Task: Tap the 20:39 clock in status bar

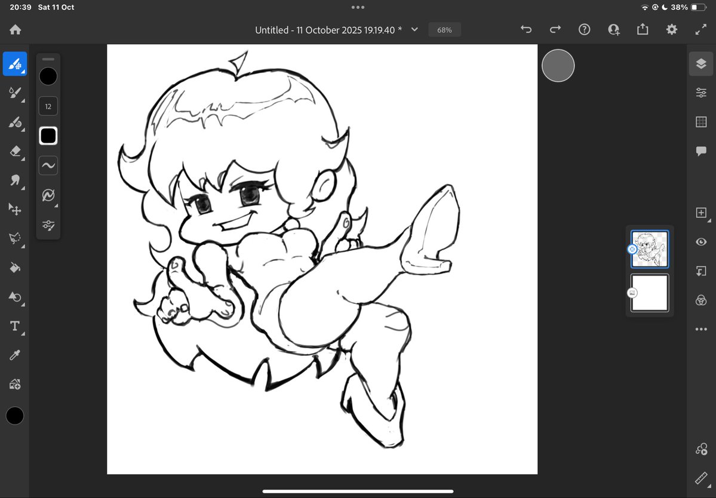Action: click(x=20, y=7)
